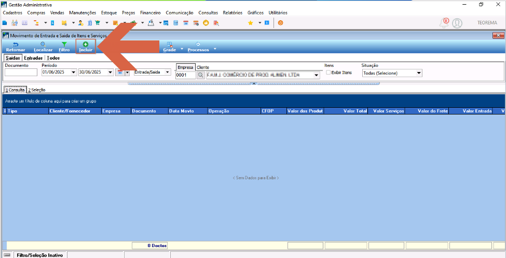Click the green shopping cart icon
Image resolution: width=506 pixels, height=258 pixels.
pos(98,23)
